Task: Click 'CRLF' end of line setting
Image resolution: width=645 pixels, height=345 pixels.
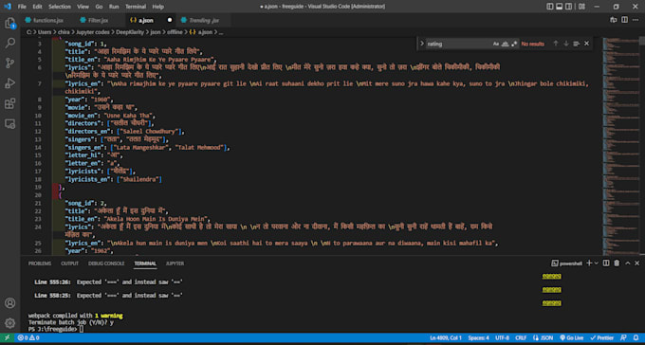Action: coord(521,337)
